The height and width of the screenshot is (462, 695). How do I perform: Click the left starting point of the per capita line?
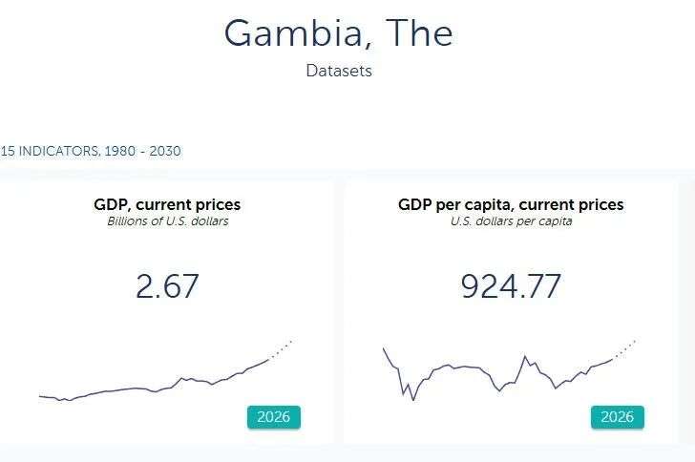384,348
